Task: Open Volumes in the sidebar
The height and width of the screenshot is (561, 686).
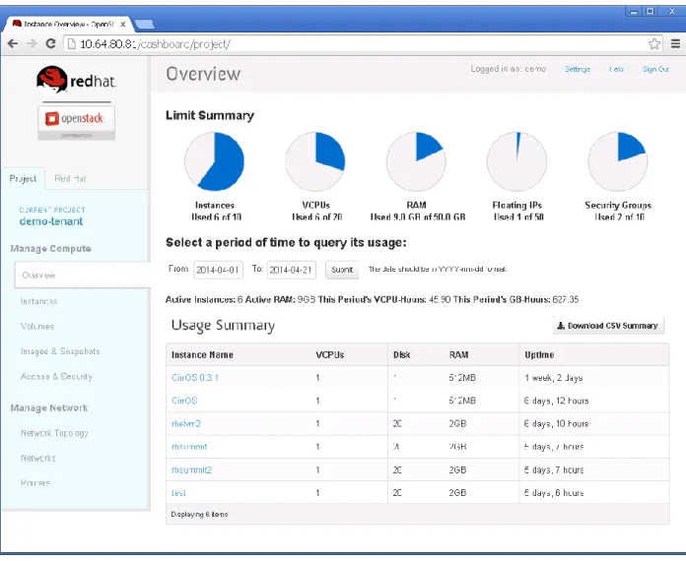Action: pyautogui.click(x=37, y=327)
